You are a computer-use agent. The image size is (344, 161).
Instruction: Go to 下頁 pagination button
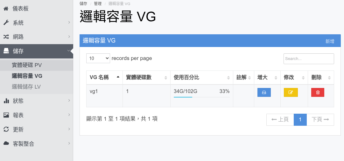coord(320,120)
